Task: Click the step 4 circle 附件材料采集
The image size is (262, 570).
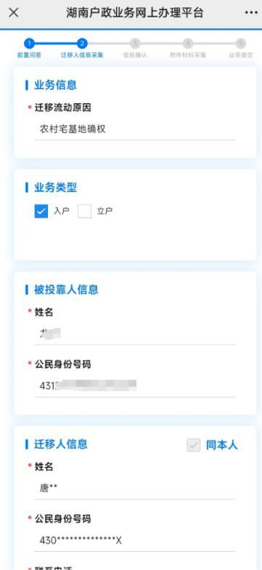Action: [x=188, y=44]
